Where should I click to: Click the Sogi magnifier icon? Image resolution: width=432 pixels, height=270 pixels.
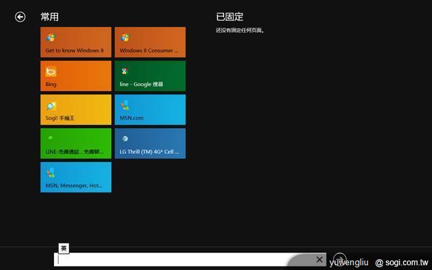click(x=51, y=106)
